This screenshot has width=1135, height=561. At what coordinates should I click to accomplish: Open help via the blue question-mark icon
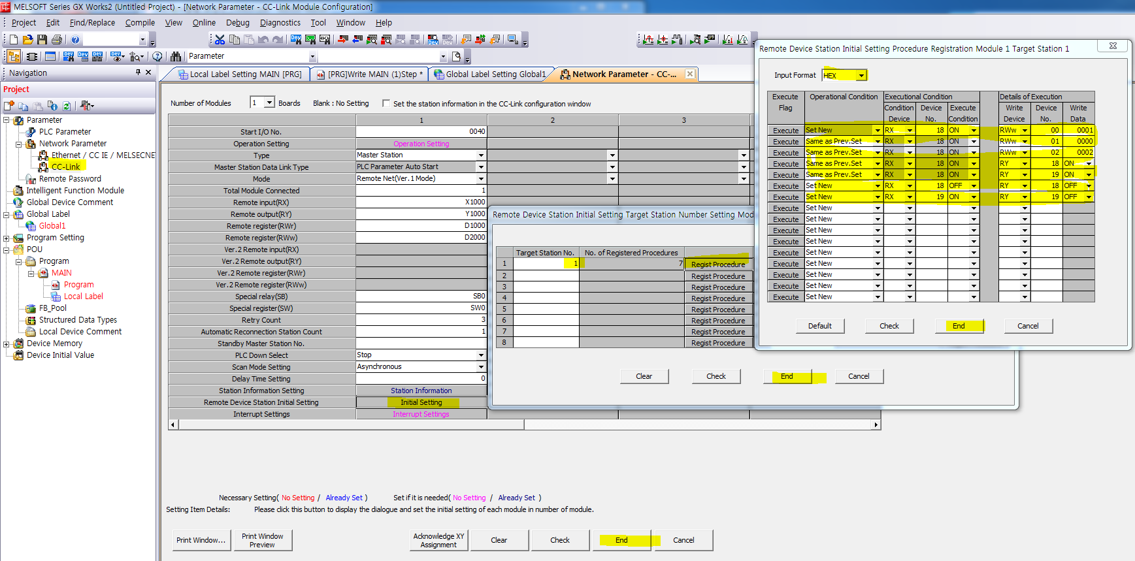point(75,40)
